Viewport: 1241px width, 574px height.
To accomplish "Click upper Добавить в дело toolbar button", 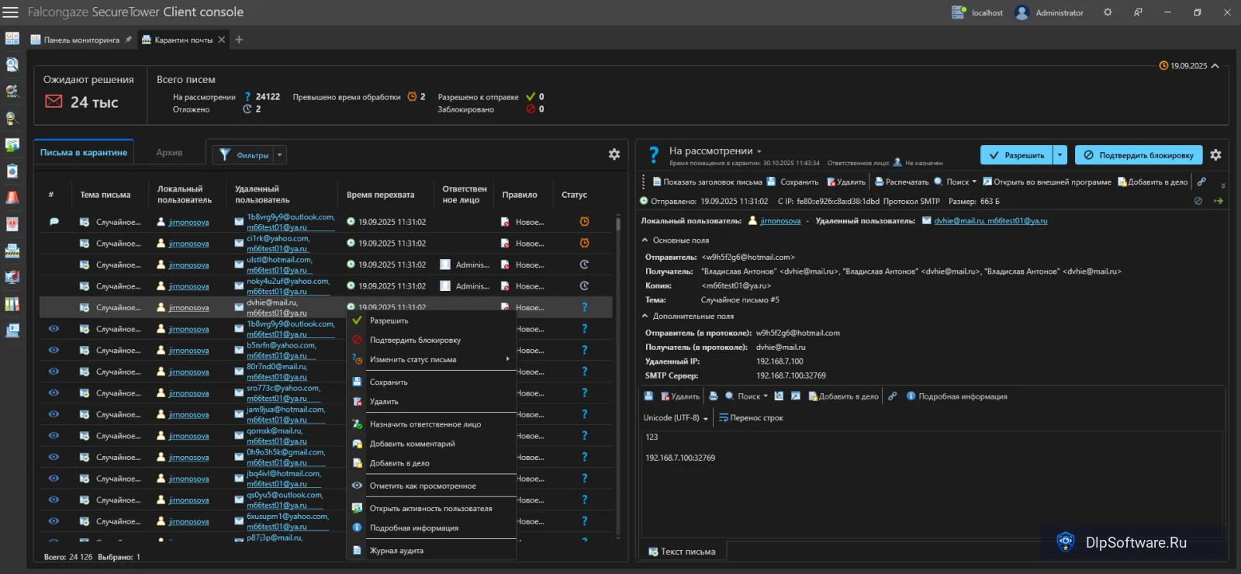I will (x=1152, y=182).
